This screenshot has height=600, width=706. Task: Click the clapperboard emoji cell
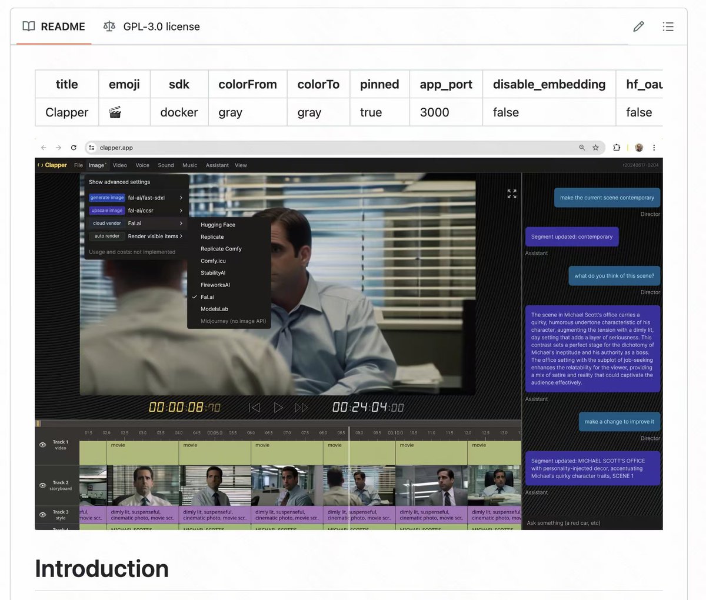[x=124, y=112]
